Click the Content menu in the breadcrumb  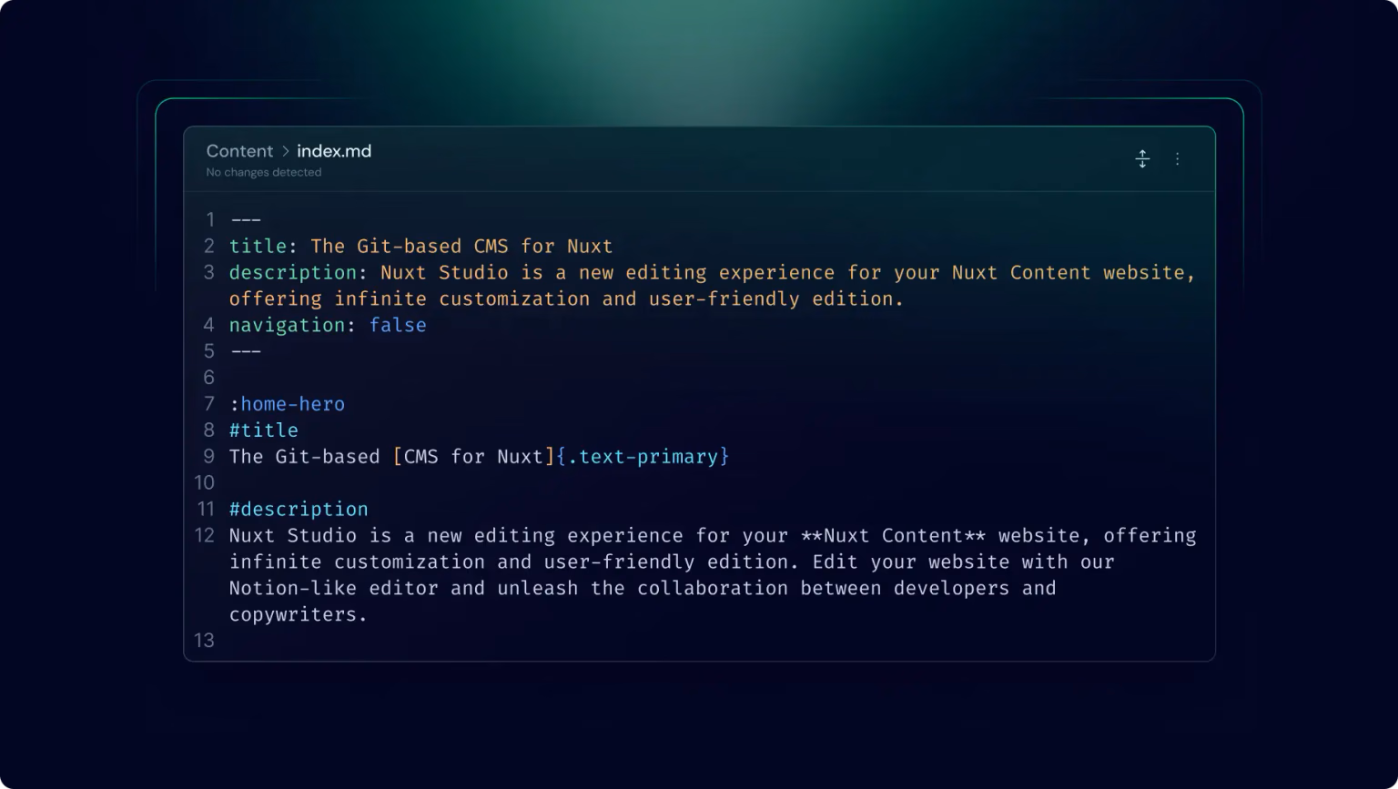point(238,151)
